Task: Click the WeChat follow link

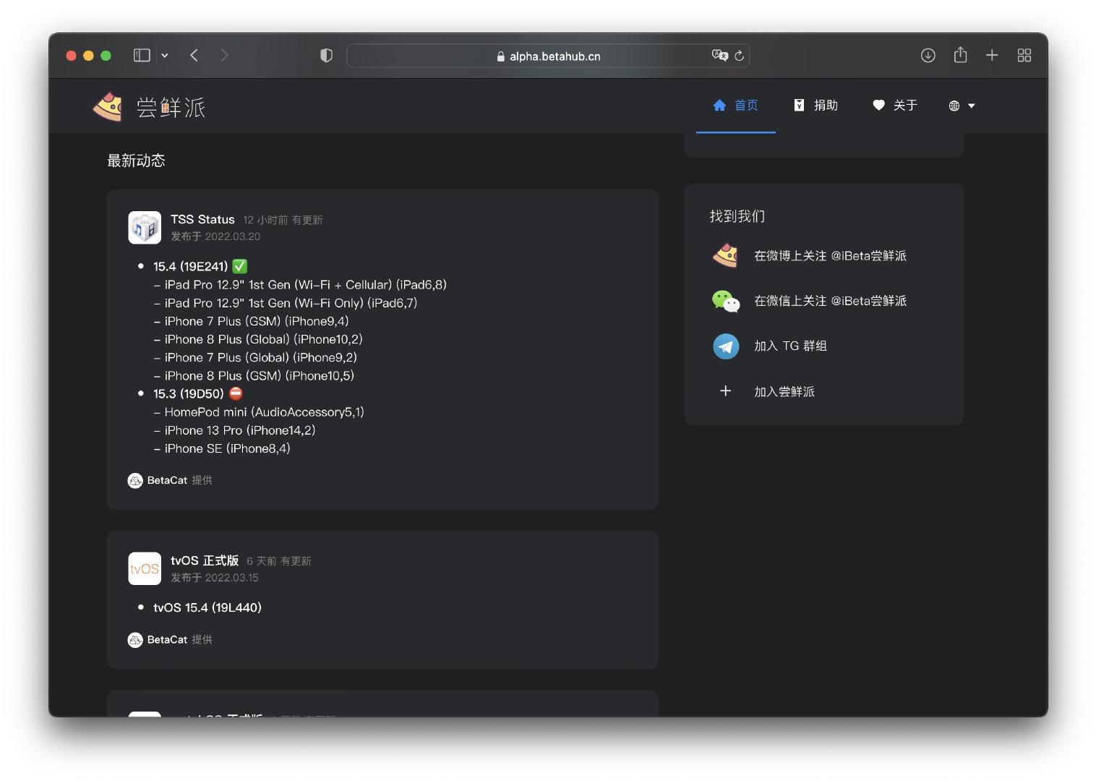Action: (x=829, y=301)
